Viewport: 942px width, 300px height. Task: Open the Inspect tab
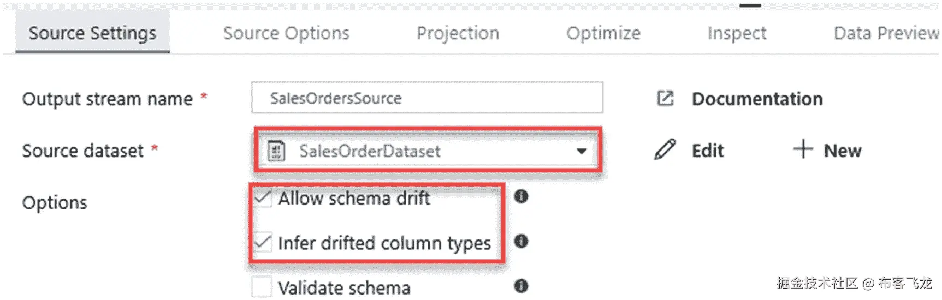(x=737, y=33)
